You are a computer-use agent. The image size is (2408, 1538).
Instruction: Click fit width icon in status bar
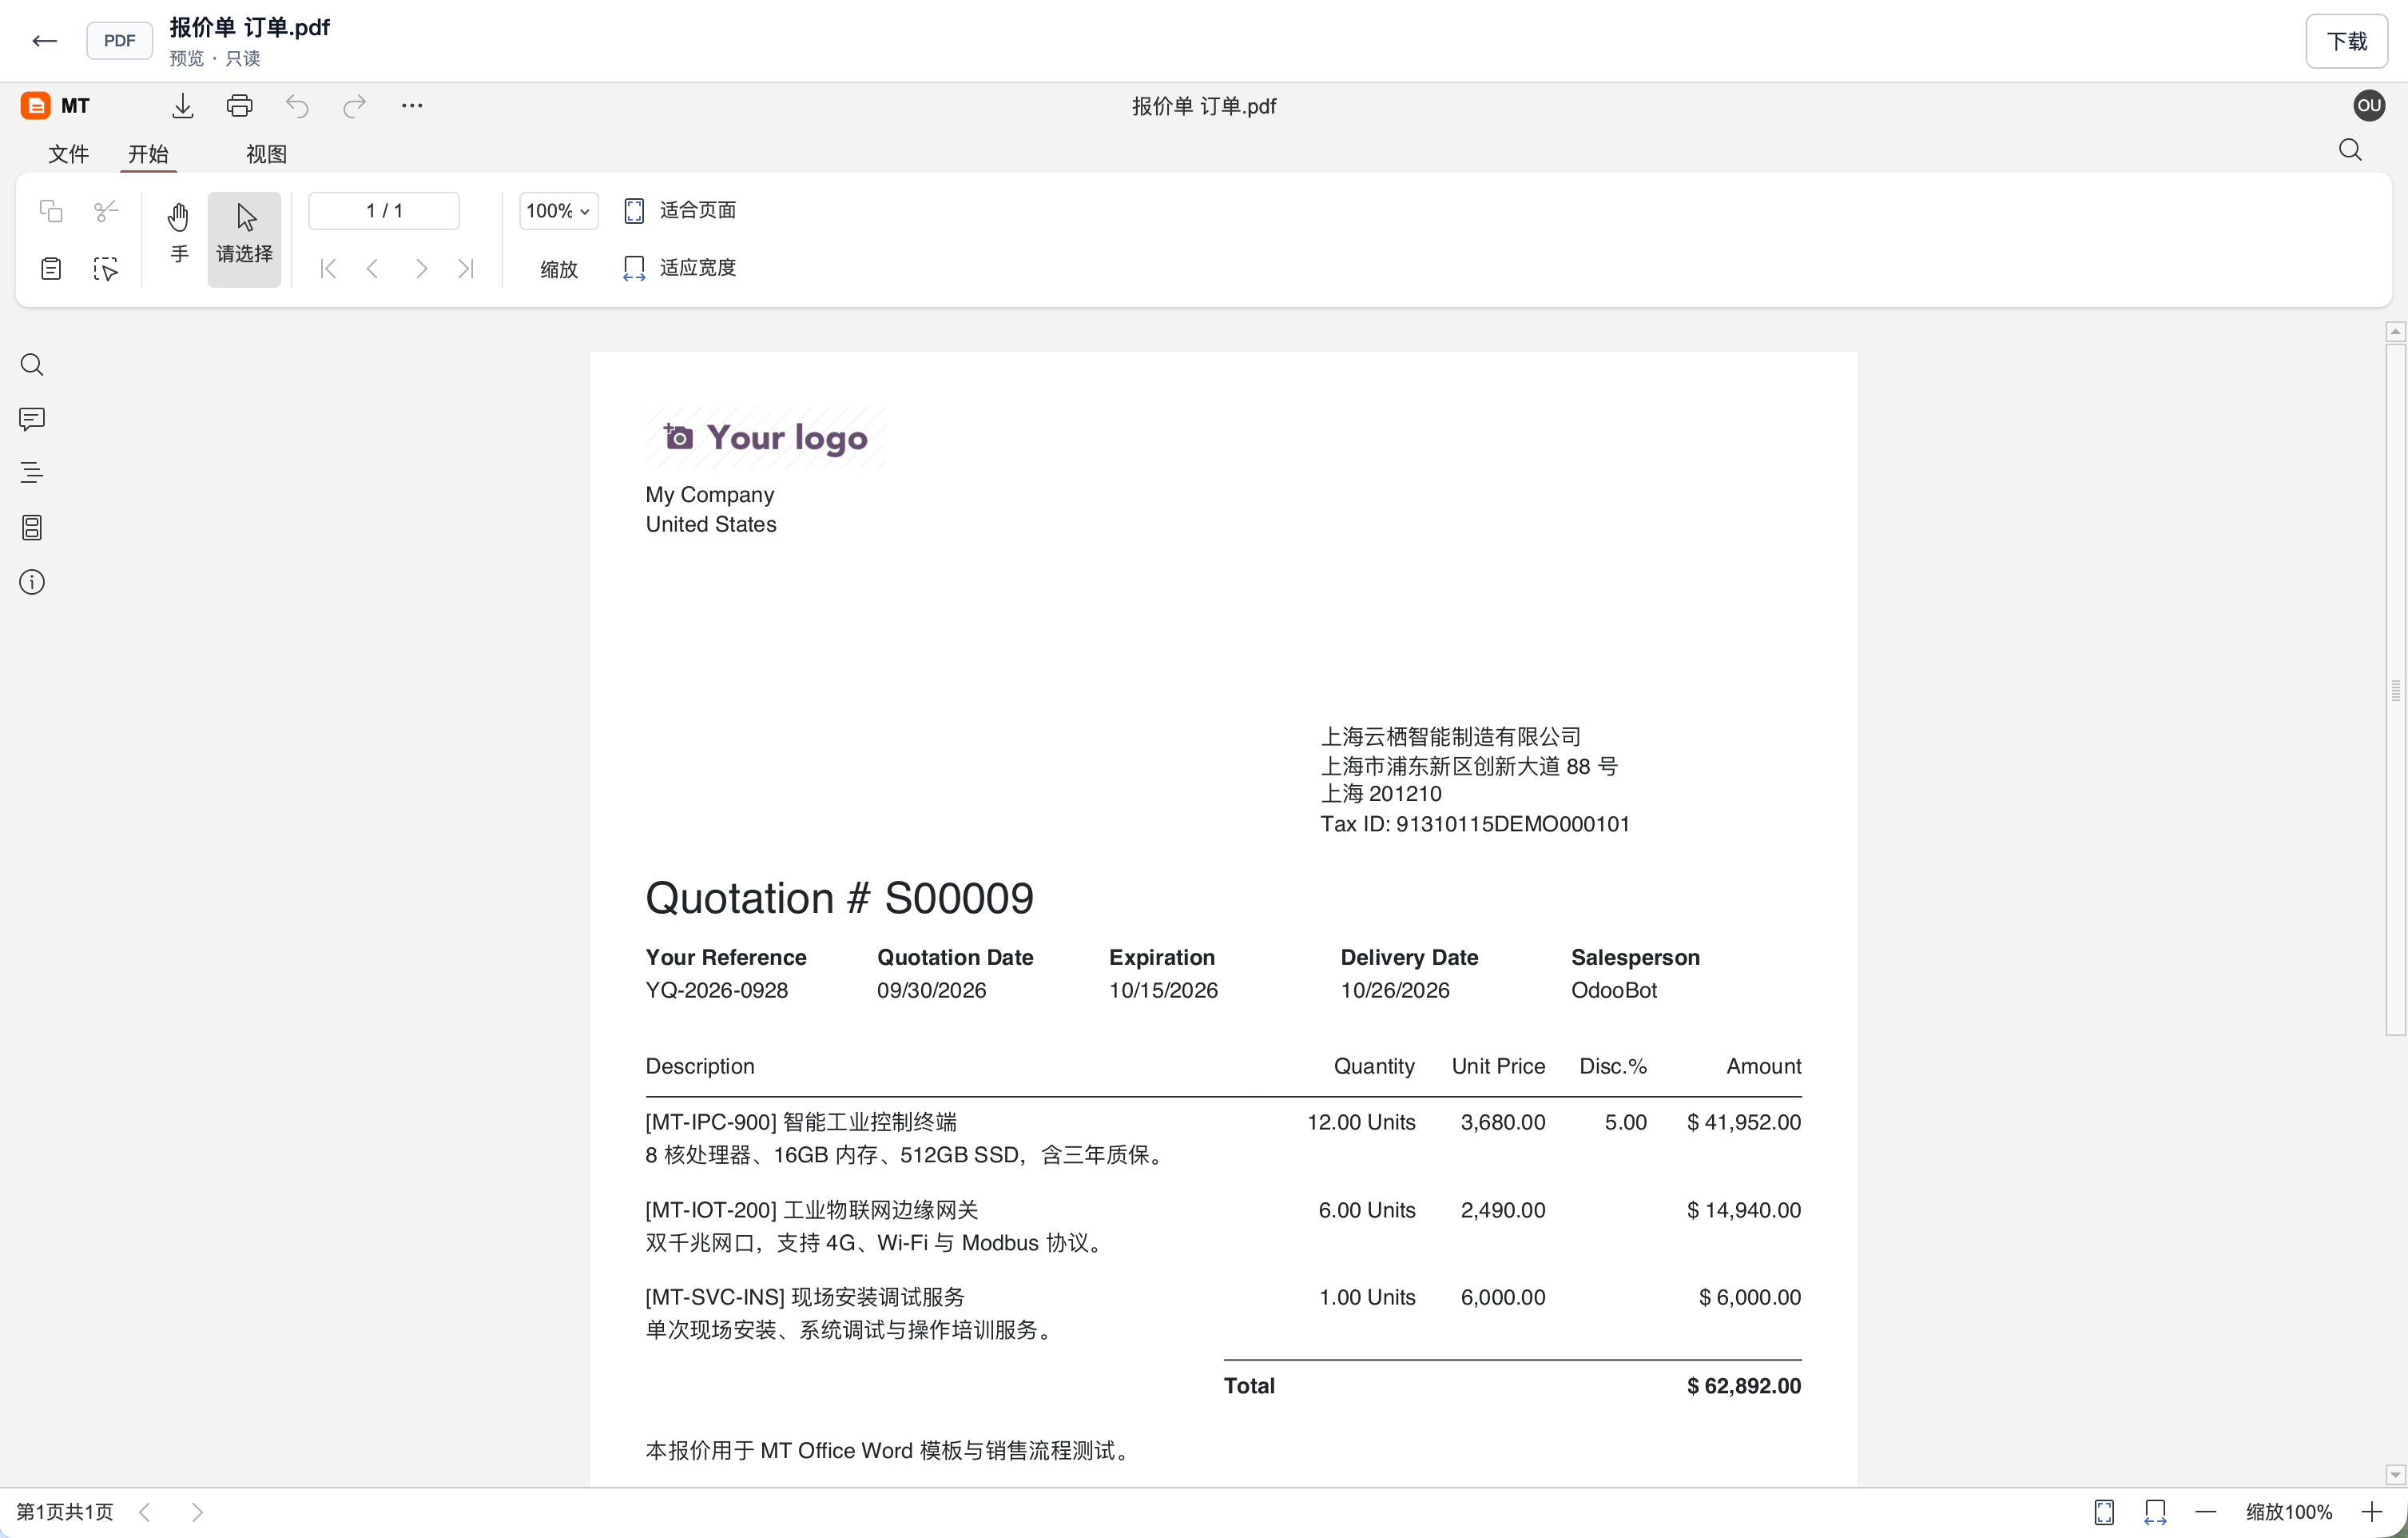pos(2155,1511)
